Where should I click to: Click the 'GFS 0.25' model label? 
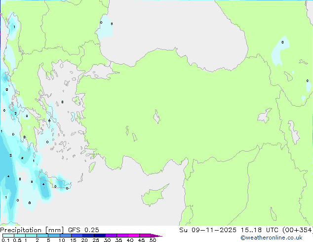pyautogui.click(x=83, y=230)
